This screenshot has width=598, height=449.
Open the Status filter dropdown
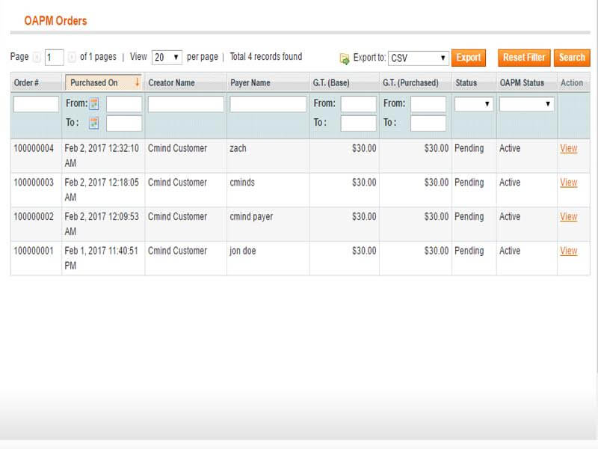point(473,104)
